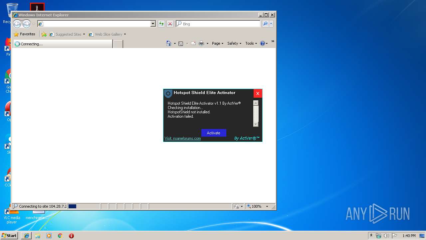Click the Help question mark icon
426x240 pixels.
pyautogui.click(x=262, y=43)
